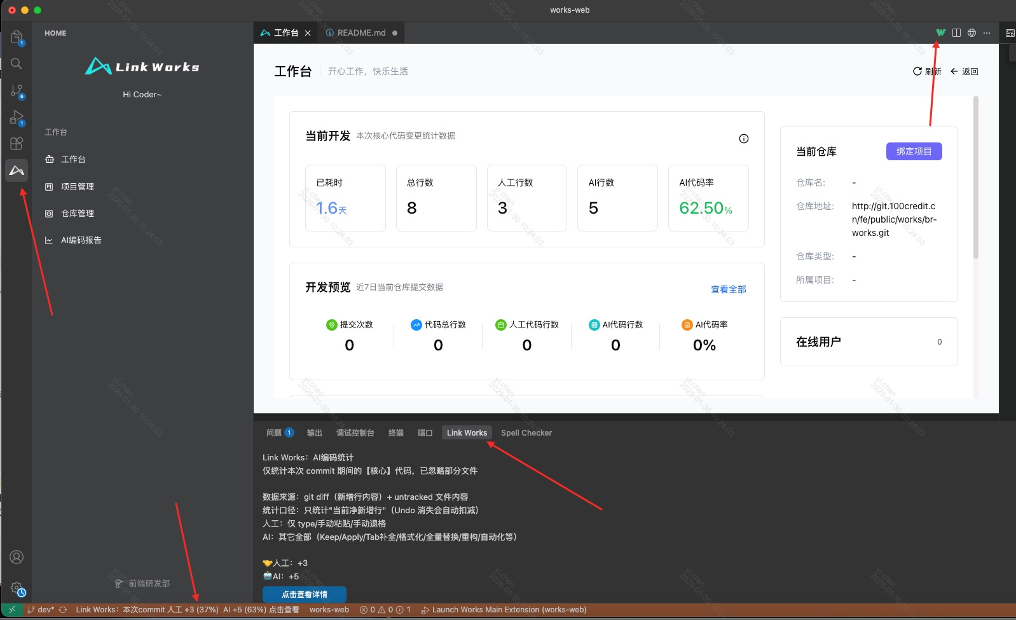Open the Accounts icon
The width and height of the screenshot is (1016, 620).
[17, 557]
